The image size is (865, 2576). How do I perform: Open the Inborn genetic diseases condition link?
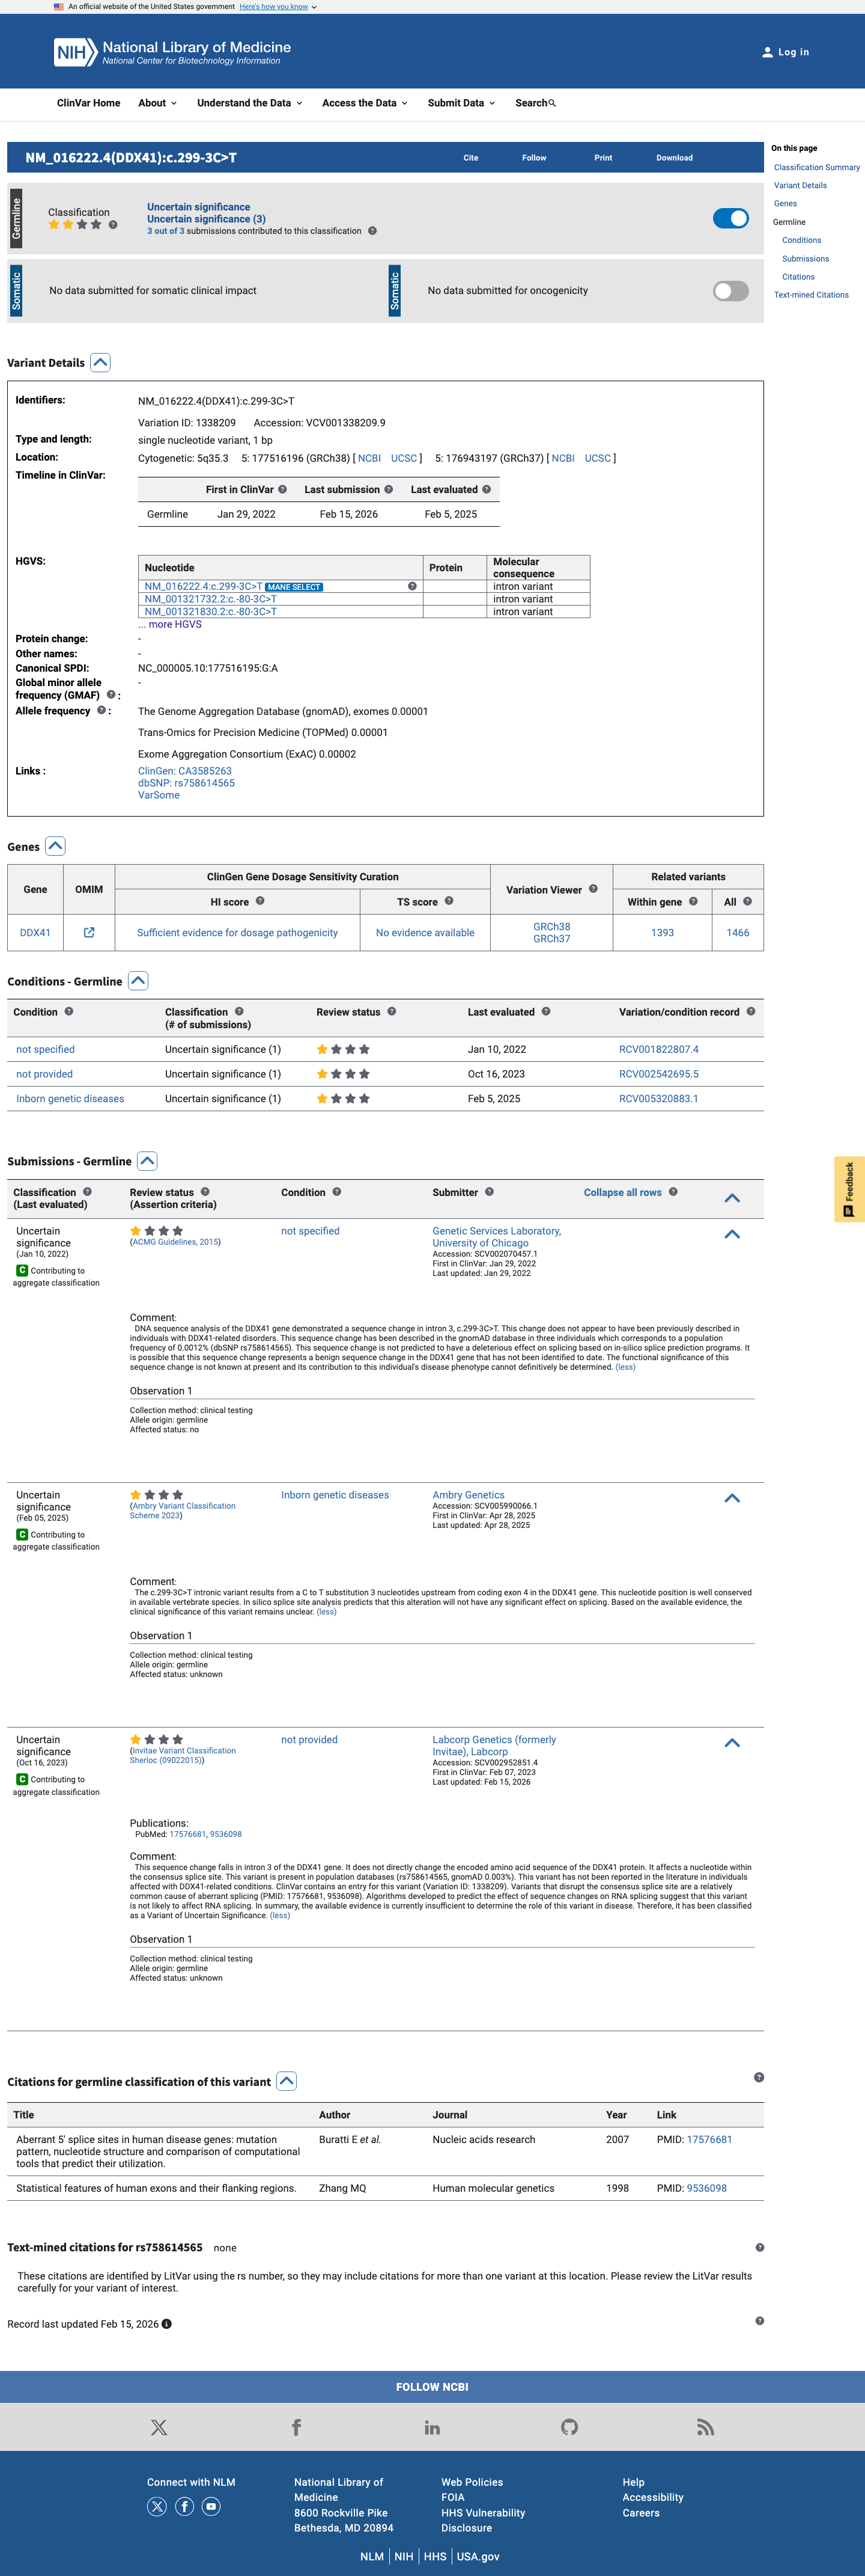[x=70, y=1098]
